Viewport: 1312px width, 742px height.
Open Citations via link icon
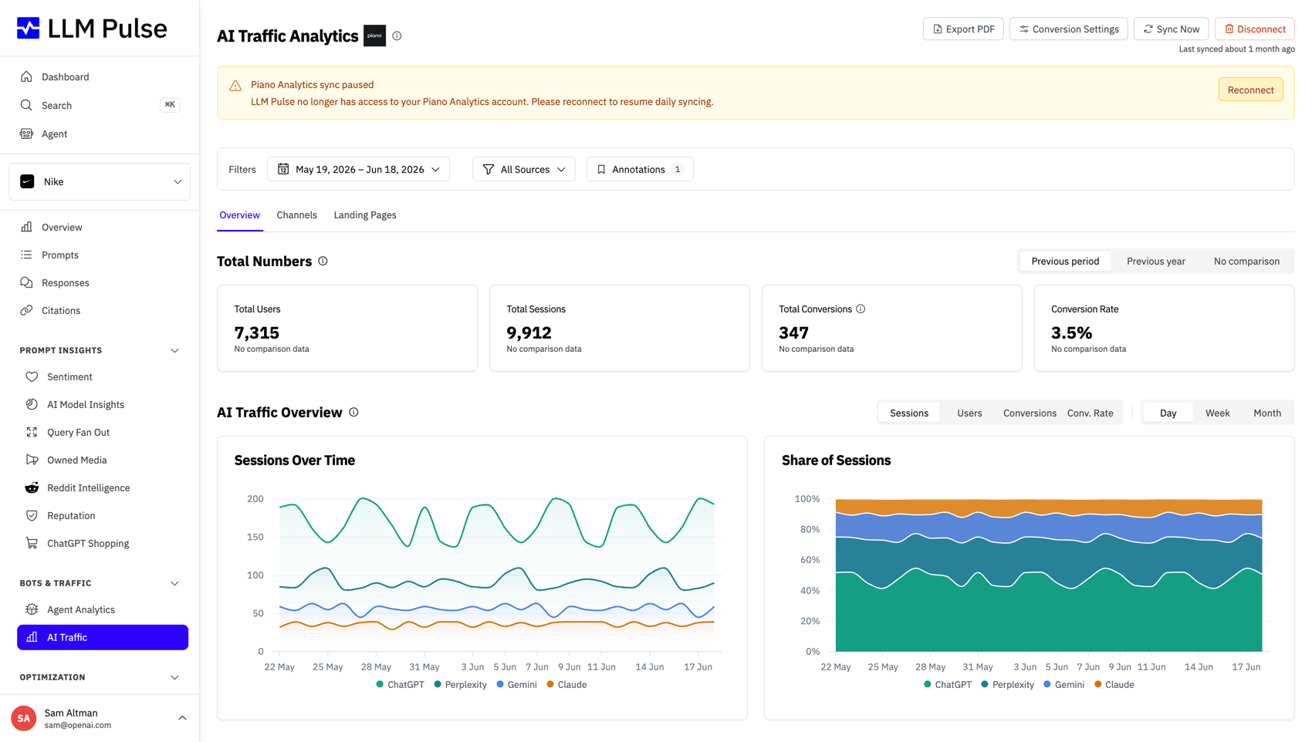[x=26, y=310]
